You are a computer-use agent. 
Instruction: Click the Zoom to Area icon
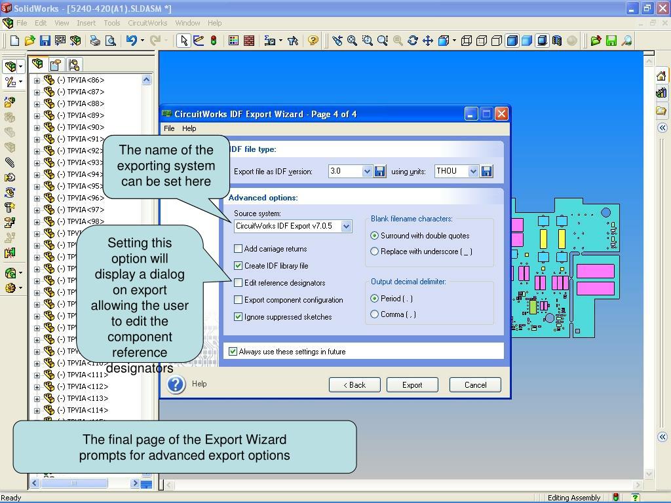pos(367,41)
